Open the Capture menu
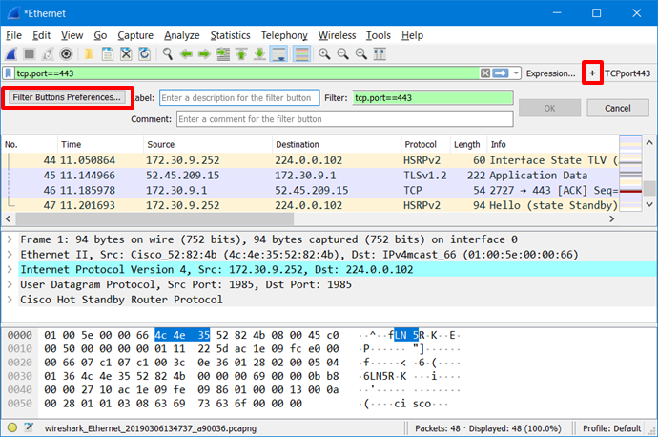Image resolution: width=658 pixels, height=437 pixels. [135, 35]
